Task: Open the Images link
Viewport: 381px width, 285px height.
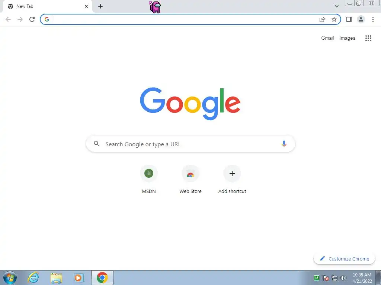Action: coord(347,38)
